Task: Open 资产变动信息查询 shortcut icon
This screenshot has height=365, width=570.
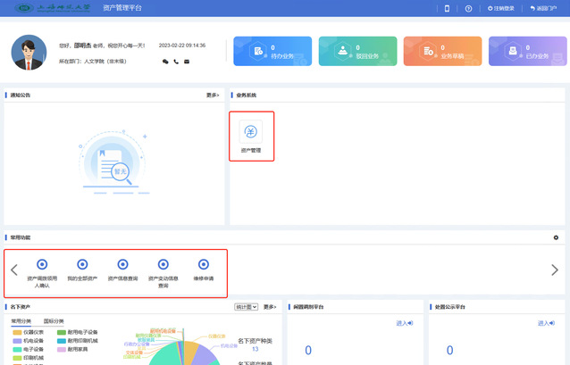Action: click(163, 265)
